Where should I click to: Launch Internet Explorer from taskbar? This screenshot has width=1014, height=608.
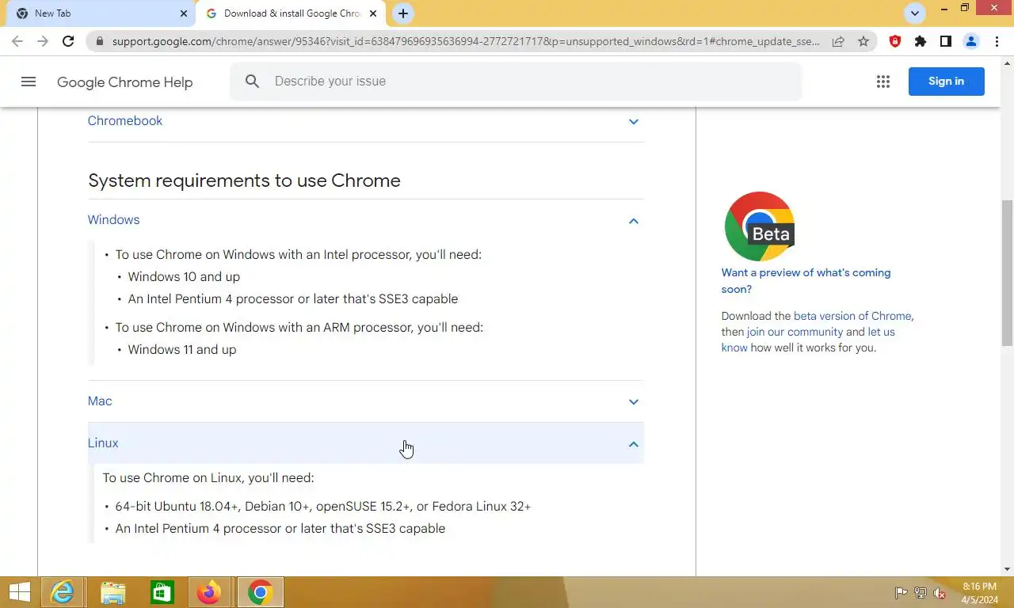click(x=63, y=592)
